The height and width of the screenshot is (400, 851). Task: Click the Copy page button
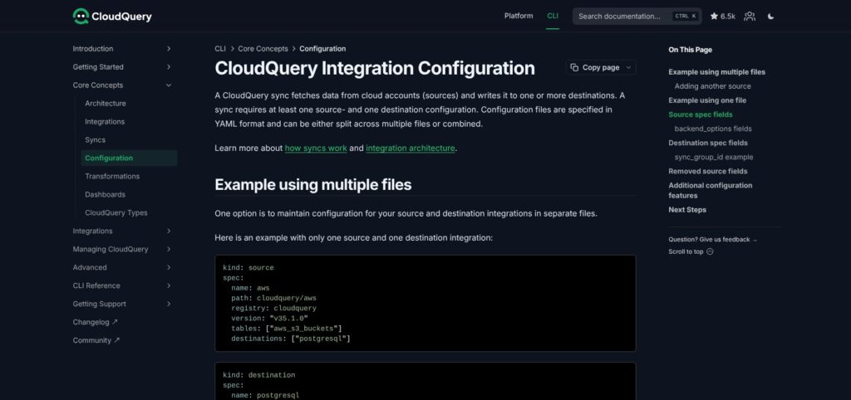[x=601, y=68]
